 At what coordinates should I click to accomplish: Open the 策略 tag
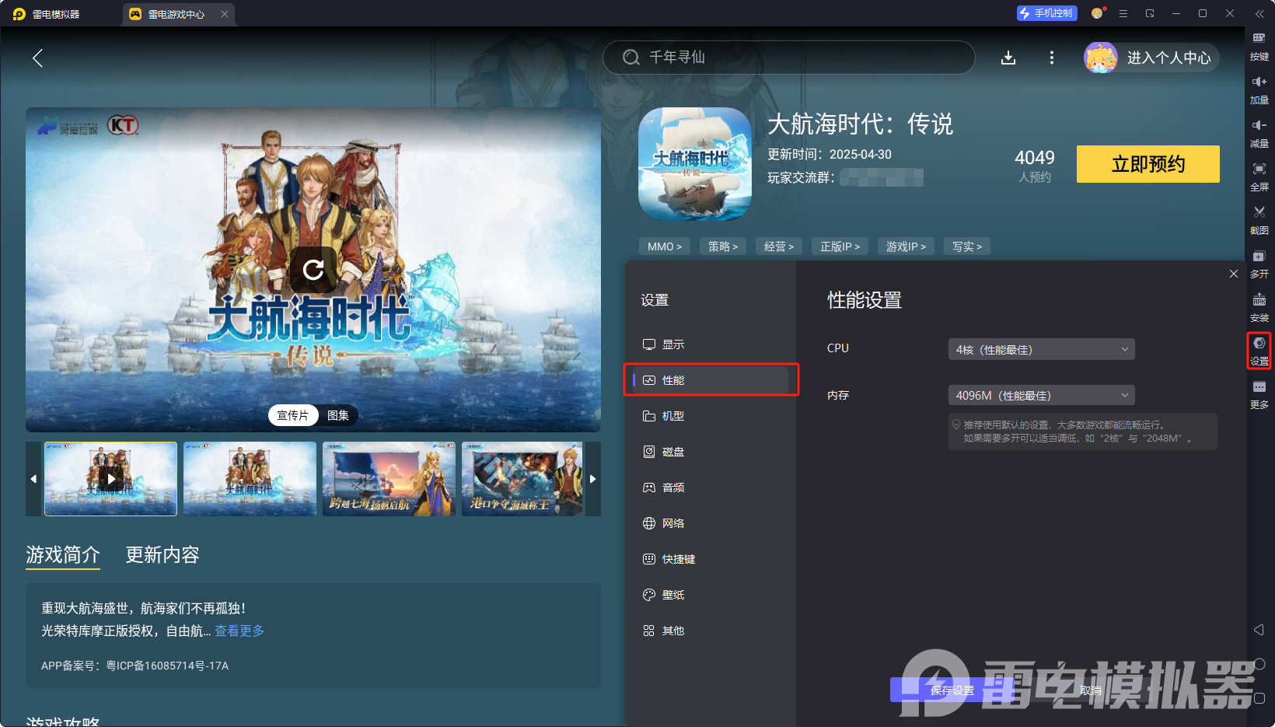coord(723,246)
